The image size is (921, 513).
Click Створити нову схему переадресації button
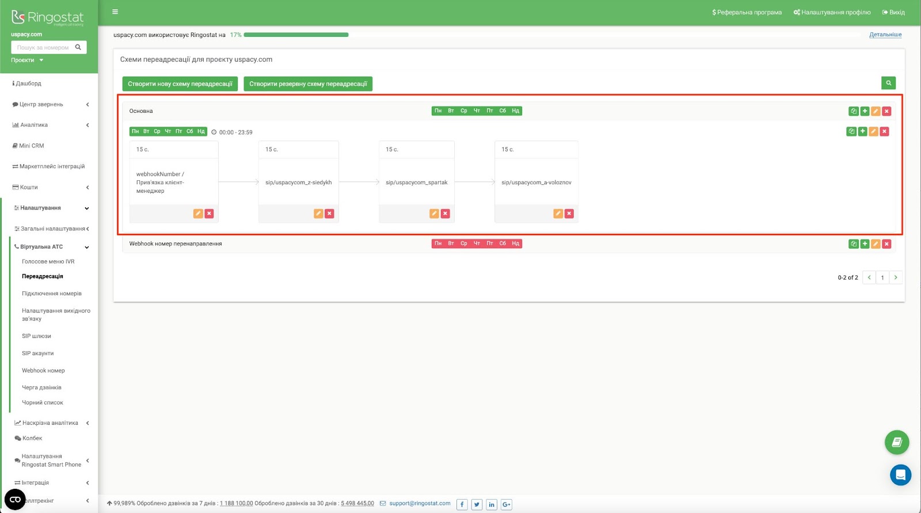tap(180, 84)
